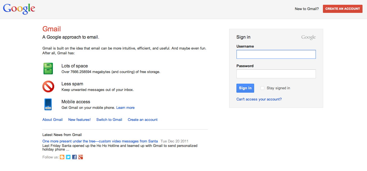
Task: Click the blue mobile phone icon
Action: 48,104
